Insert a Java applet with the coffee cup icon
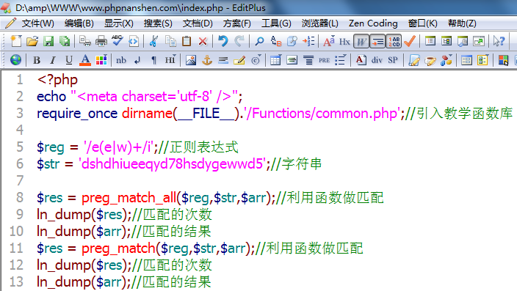517x291 pixels. click(430, 60)
